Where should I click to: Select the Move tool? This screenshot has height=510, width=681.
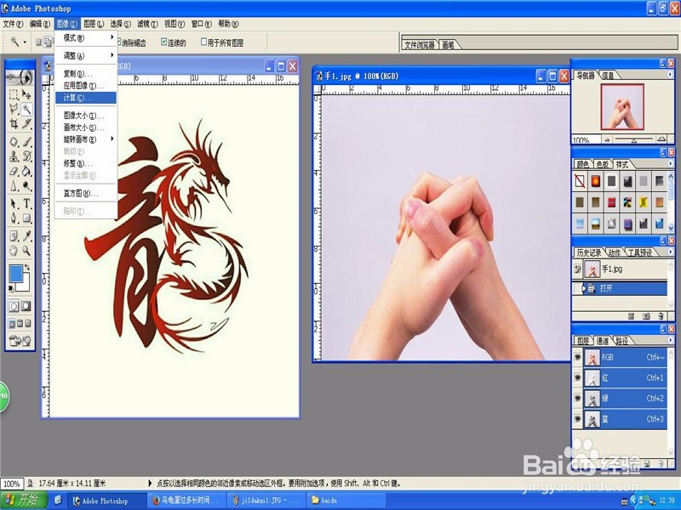click(26, 94)
